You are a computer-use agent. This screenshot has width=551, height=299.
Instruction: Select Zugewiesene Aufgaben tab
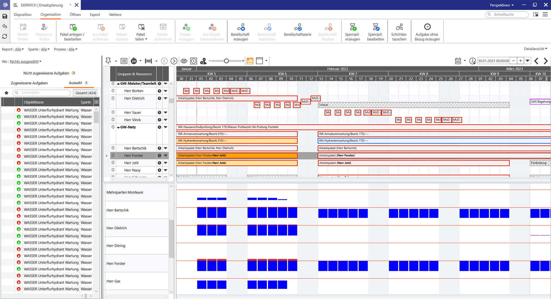(29, 83)
